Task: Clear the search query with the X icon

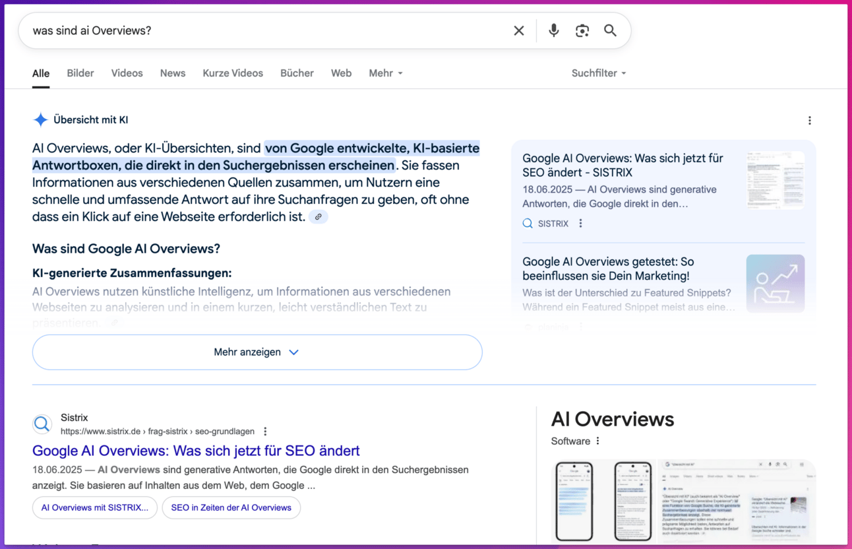Action: 519,30
